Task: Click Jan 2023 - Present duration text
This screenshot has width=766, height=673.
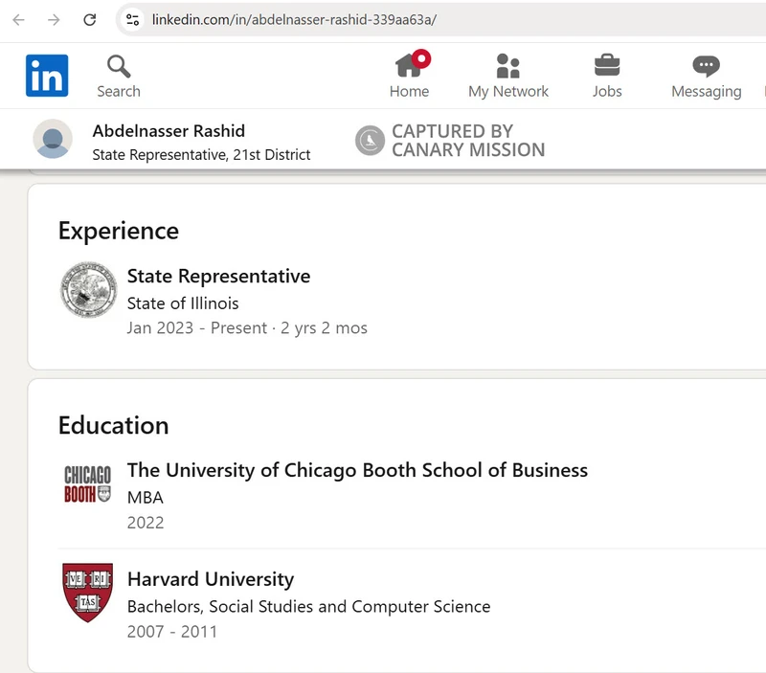Action: click(247, 327)
